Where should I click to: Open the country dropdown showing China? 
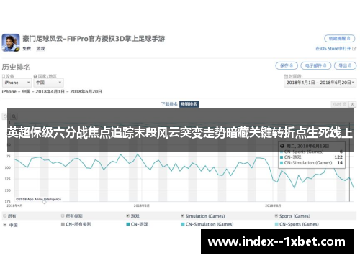(48, 83)
